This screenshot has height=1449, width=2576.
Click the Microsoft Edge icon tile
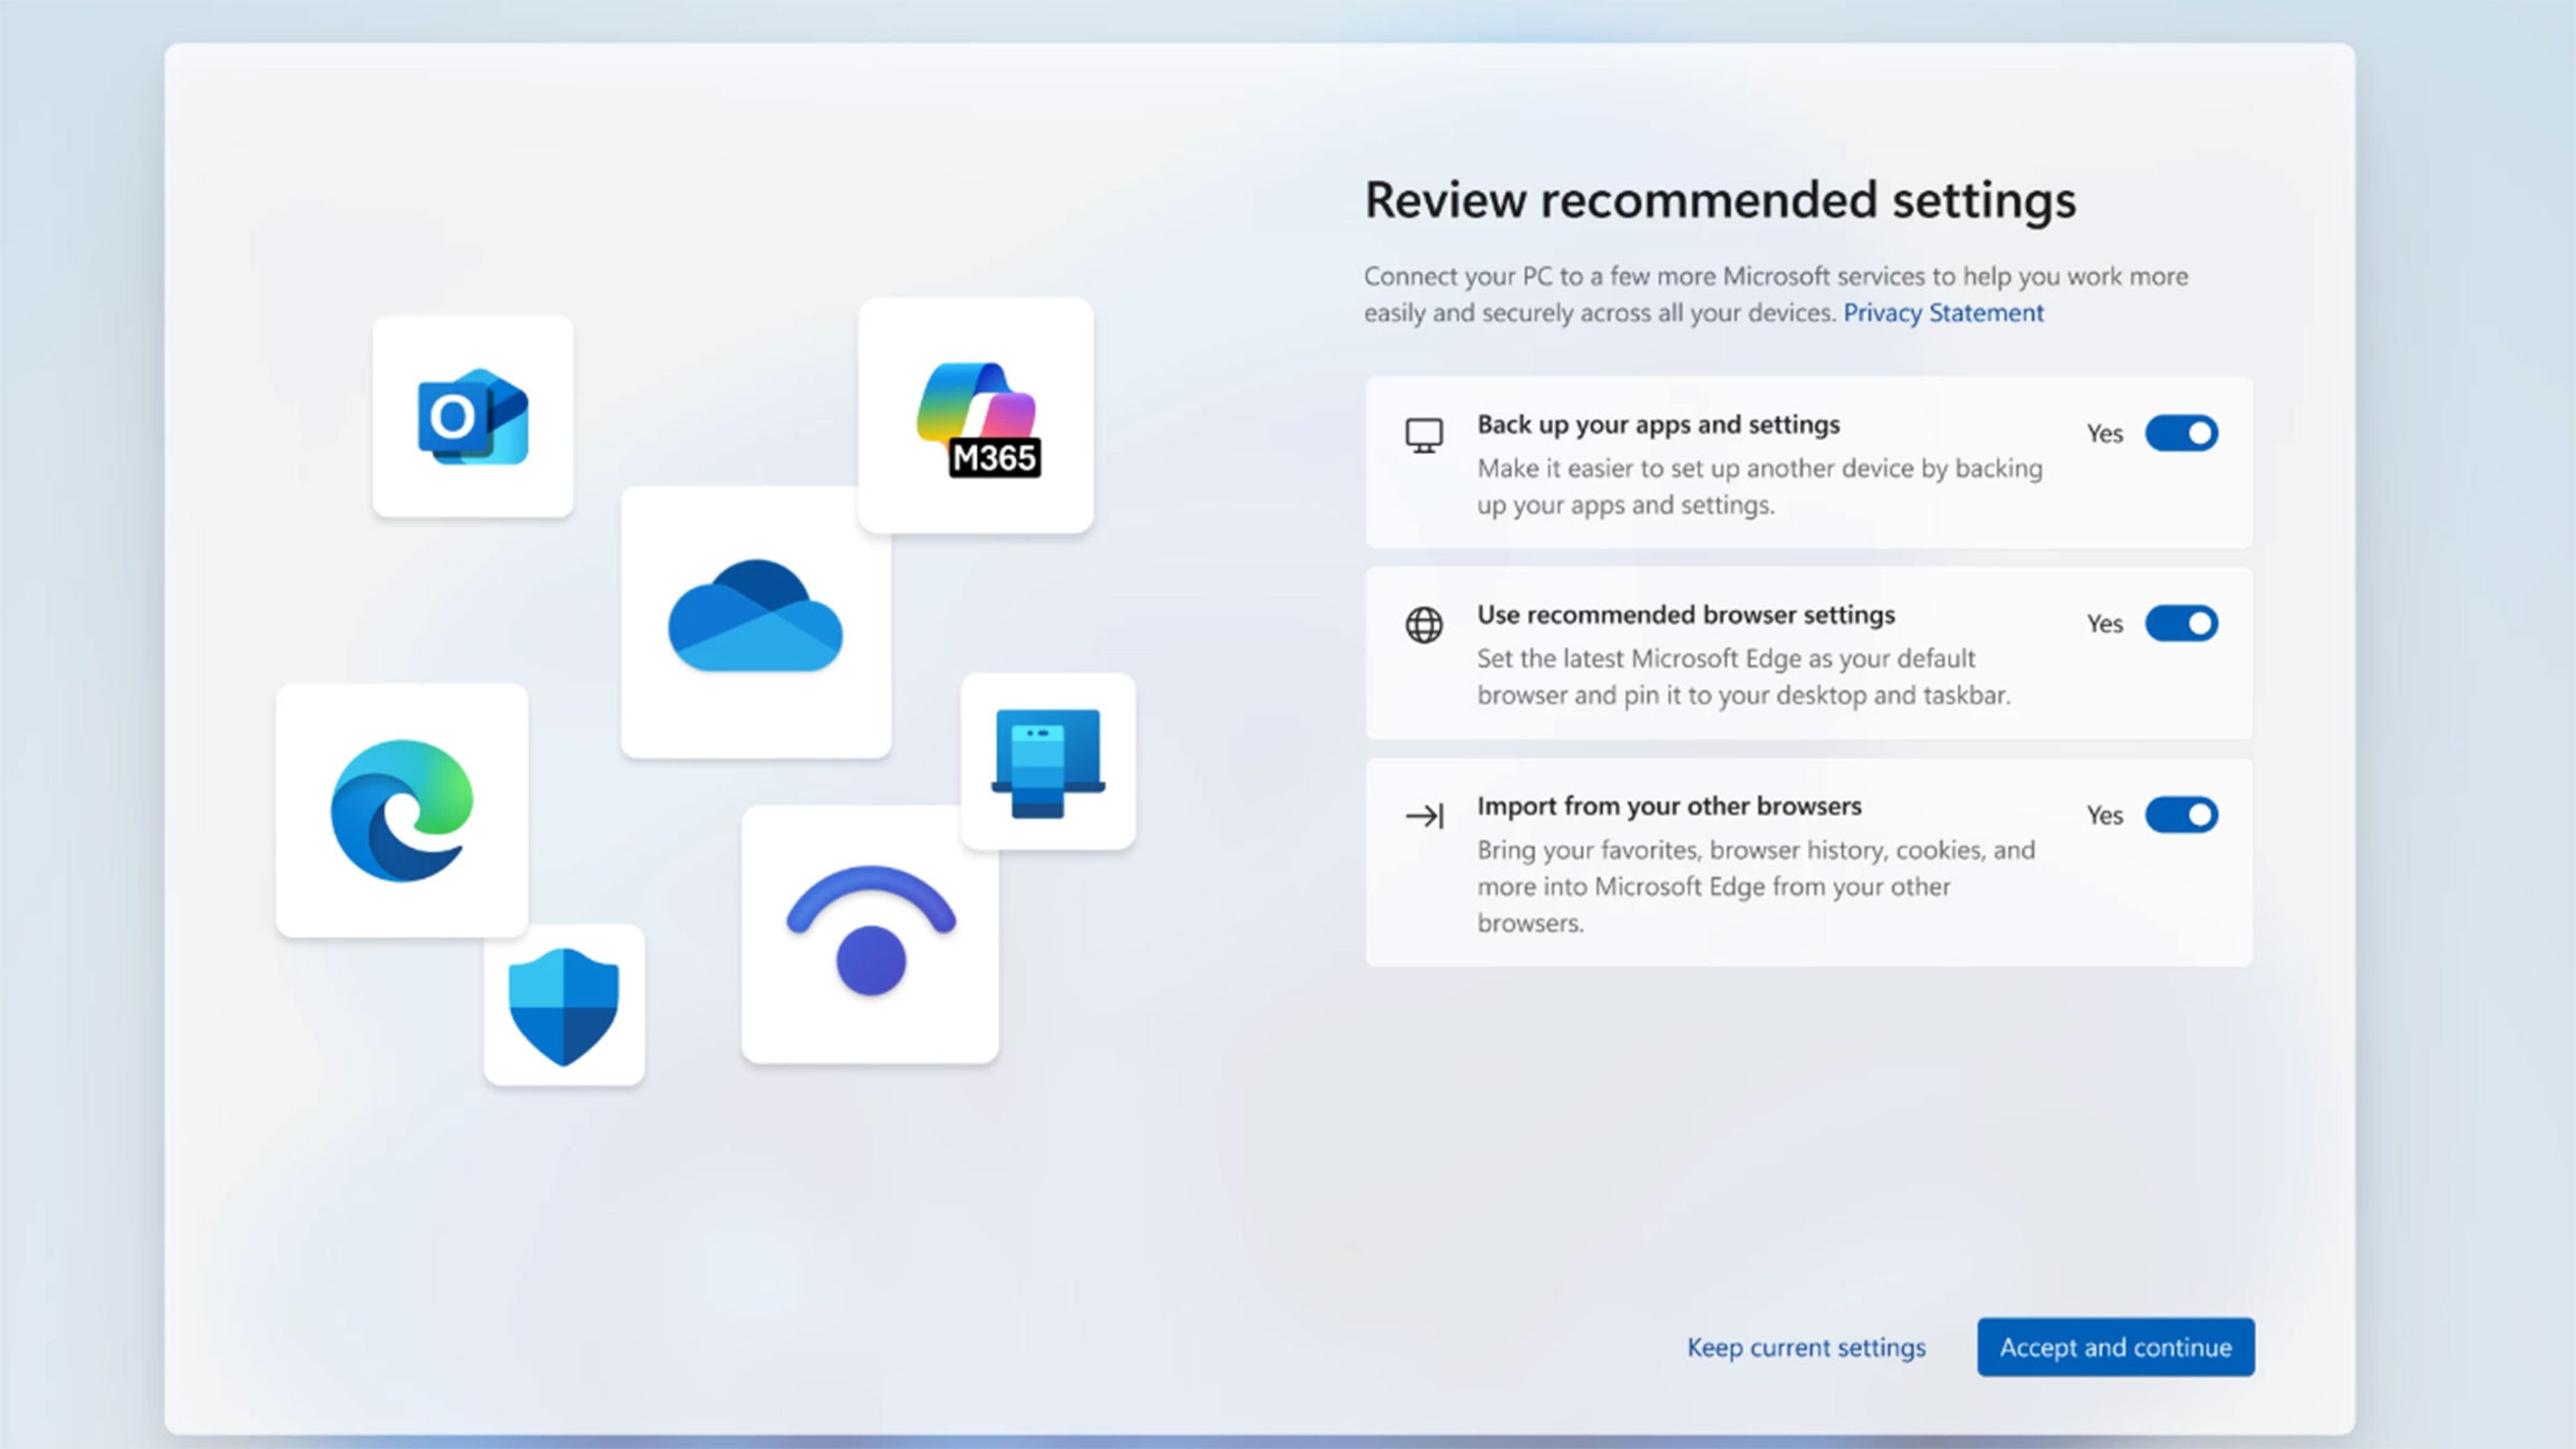coord(402,810)
